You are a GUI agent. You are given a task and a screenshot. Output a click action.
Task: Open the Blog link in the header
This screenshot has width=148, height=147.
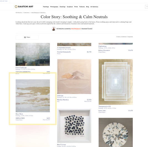87,7
